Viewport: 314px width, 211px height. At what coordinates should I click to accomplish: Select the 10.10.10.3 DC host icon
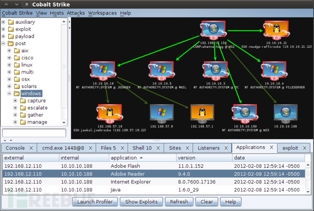[x=215, y=71]
